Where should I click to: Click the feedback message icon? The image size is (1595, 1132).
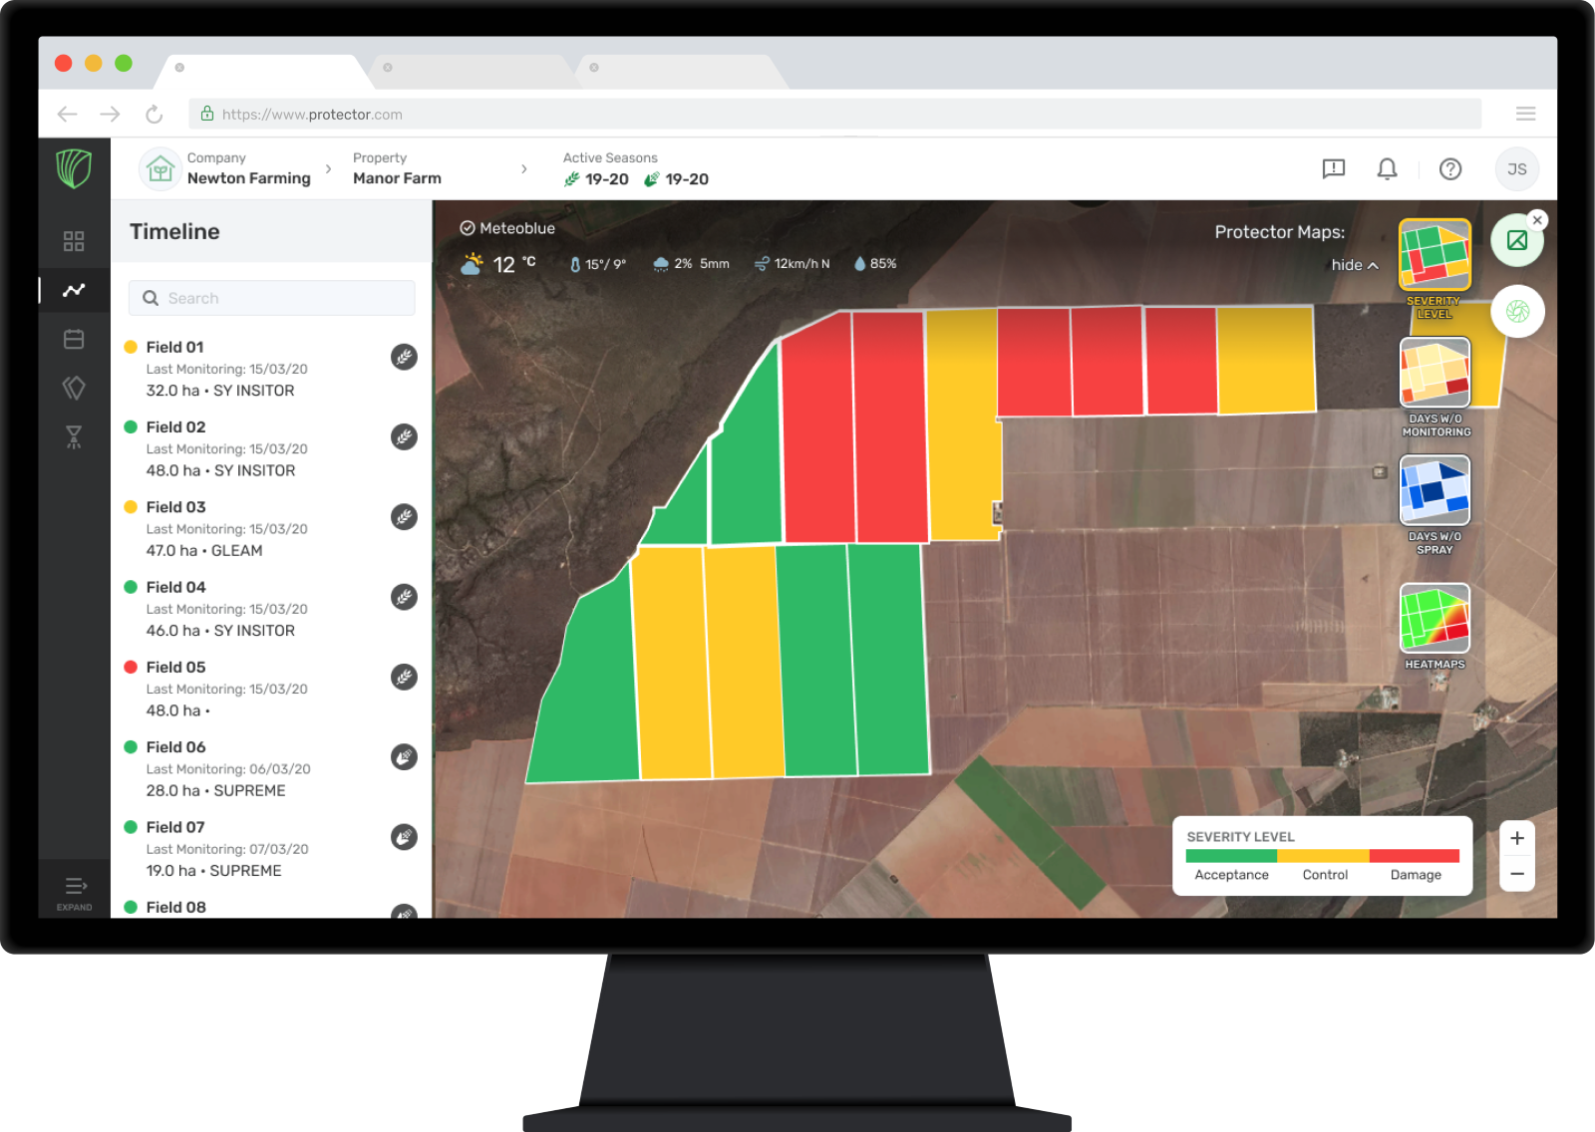point(1333,169)
